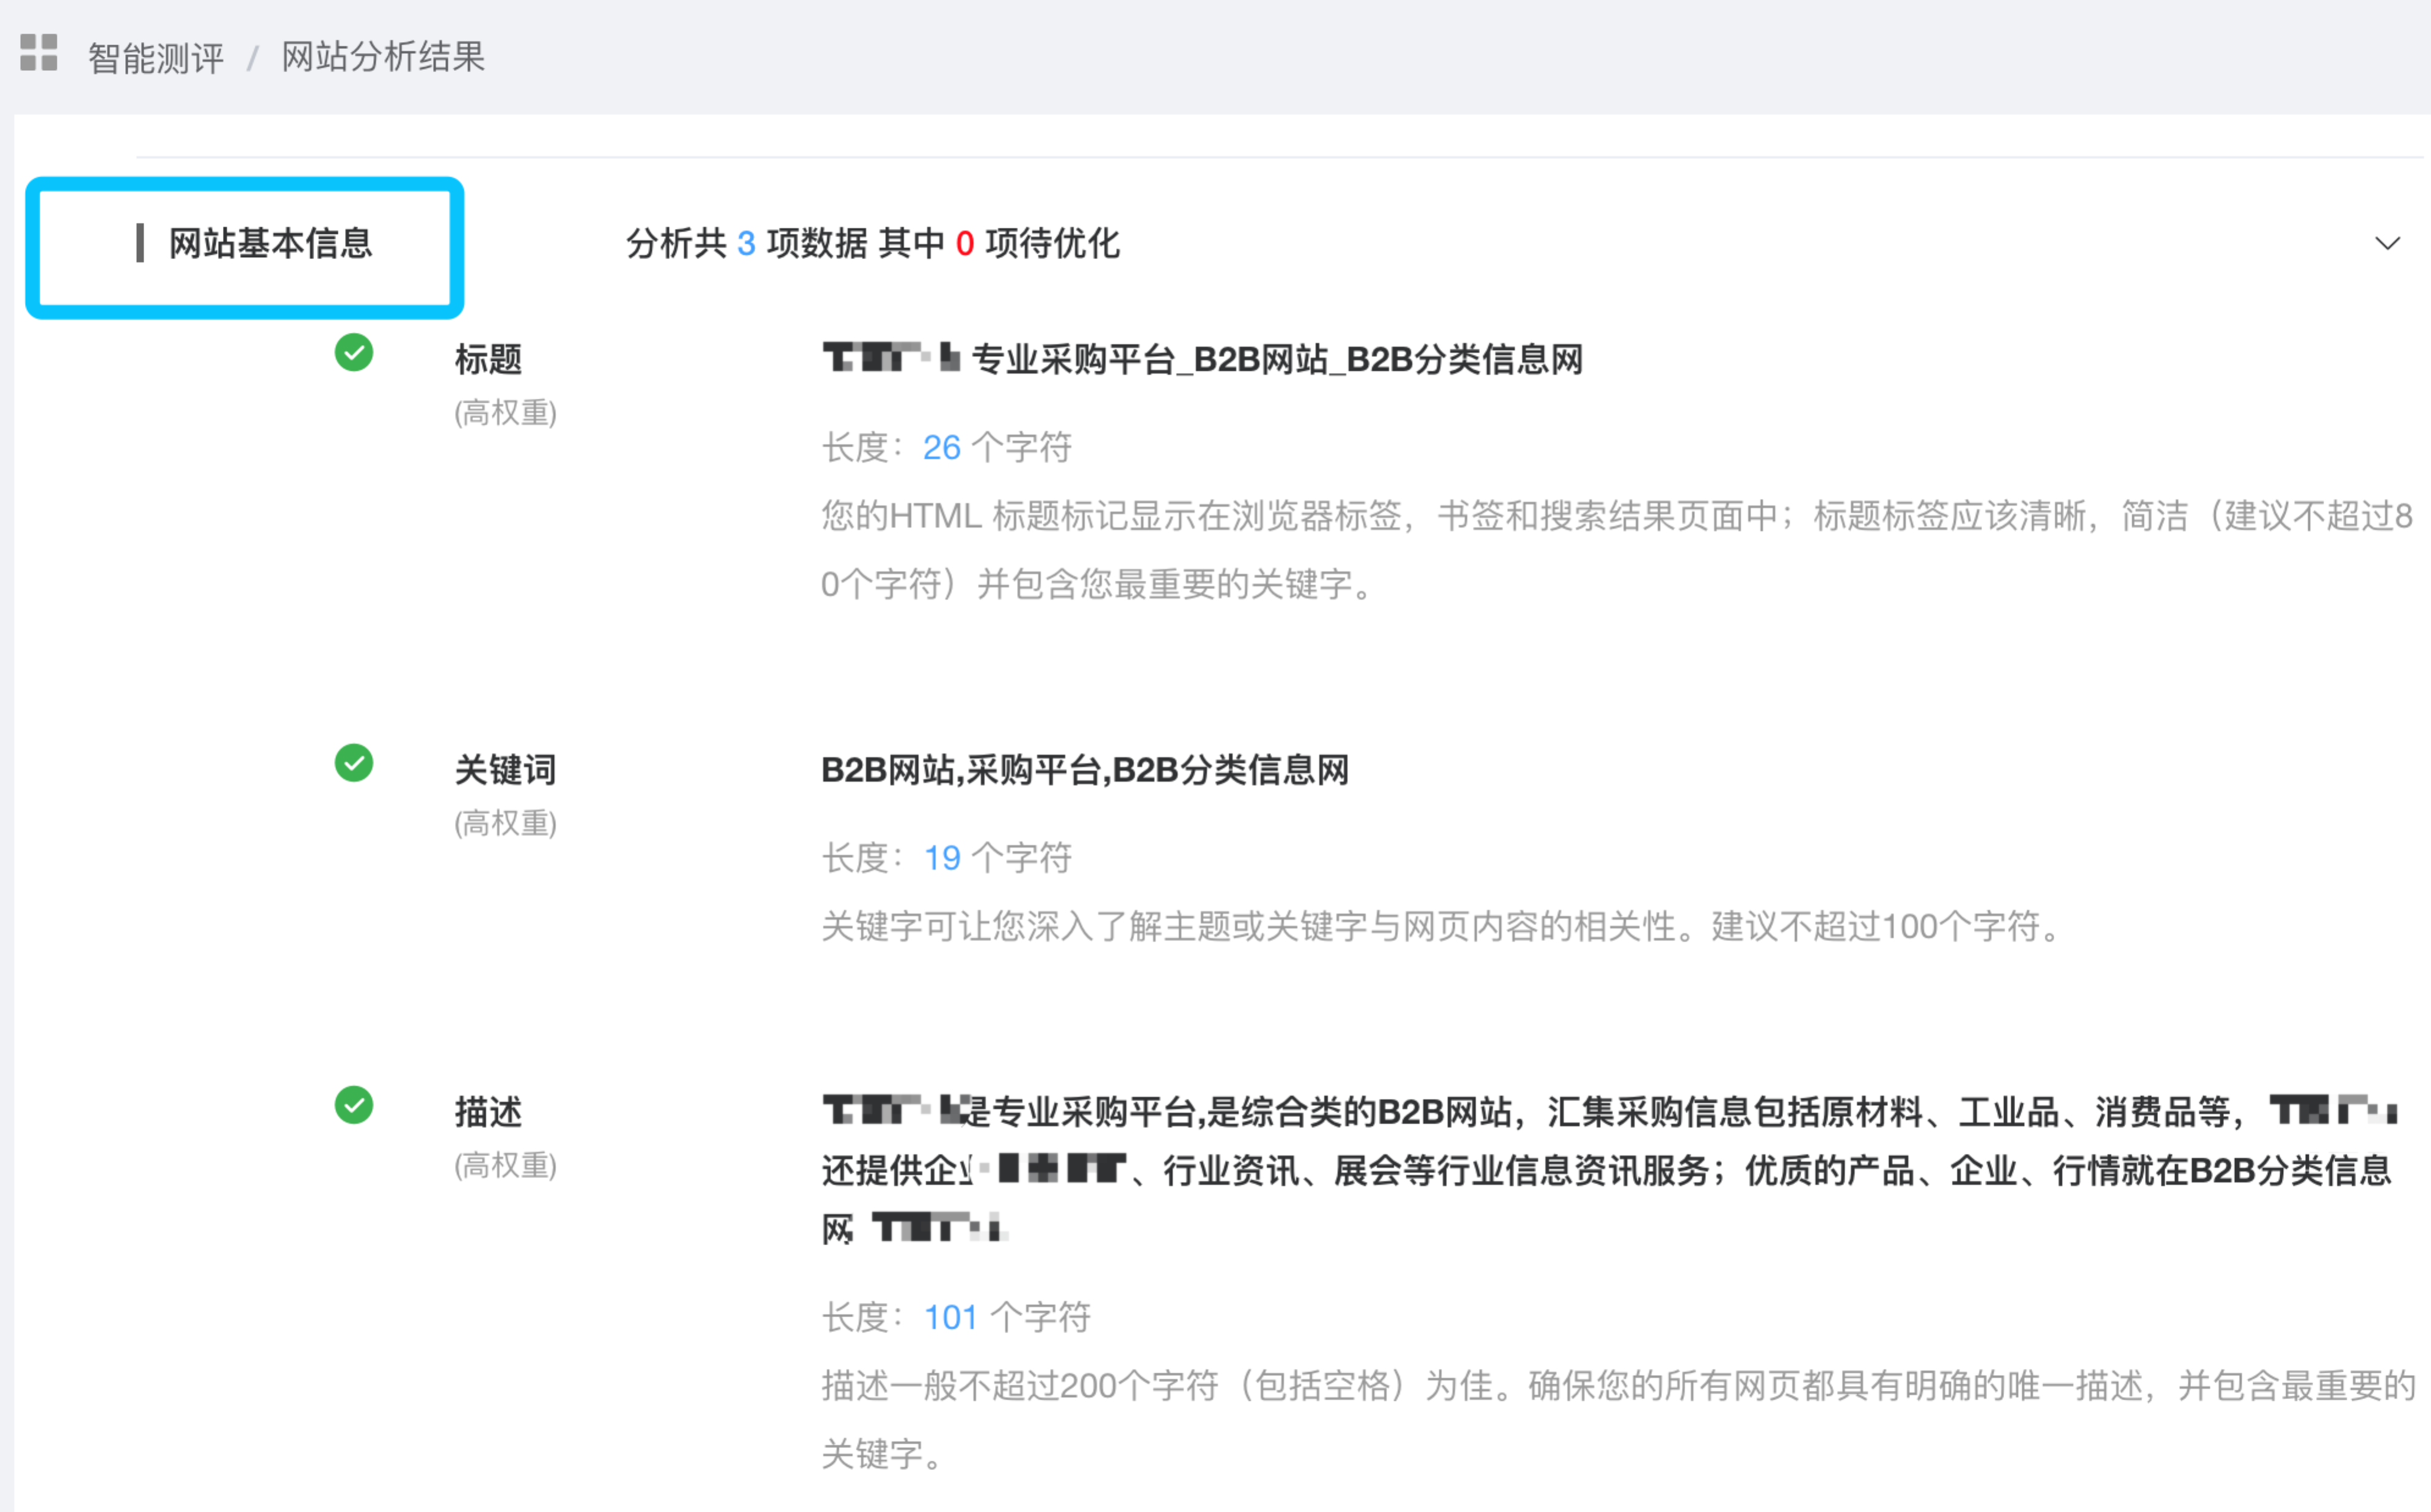Screen dimensions: 2431x1512
Task: Click the 描述 item label
Action: coord(488,1111)
